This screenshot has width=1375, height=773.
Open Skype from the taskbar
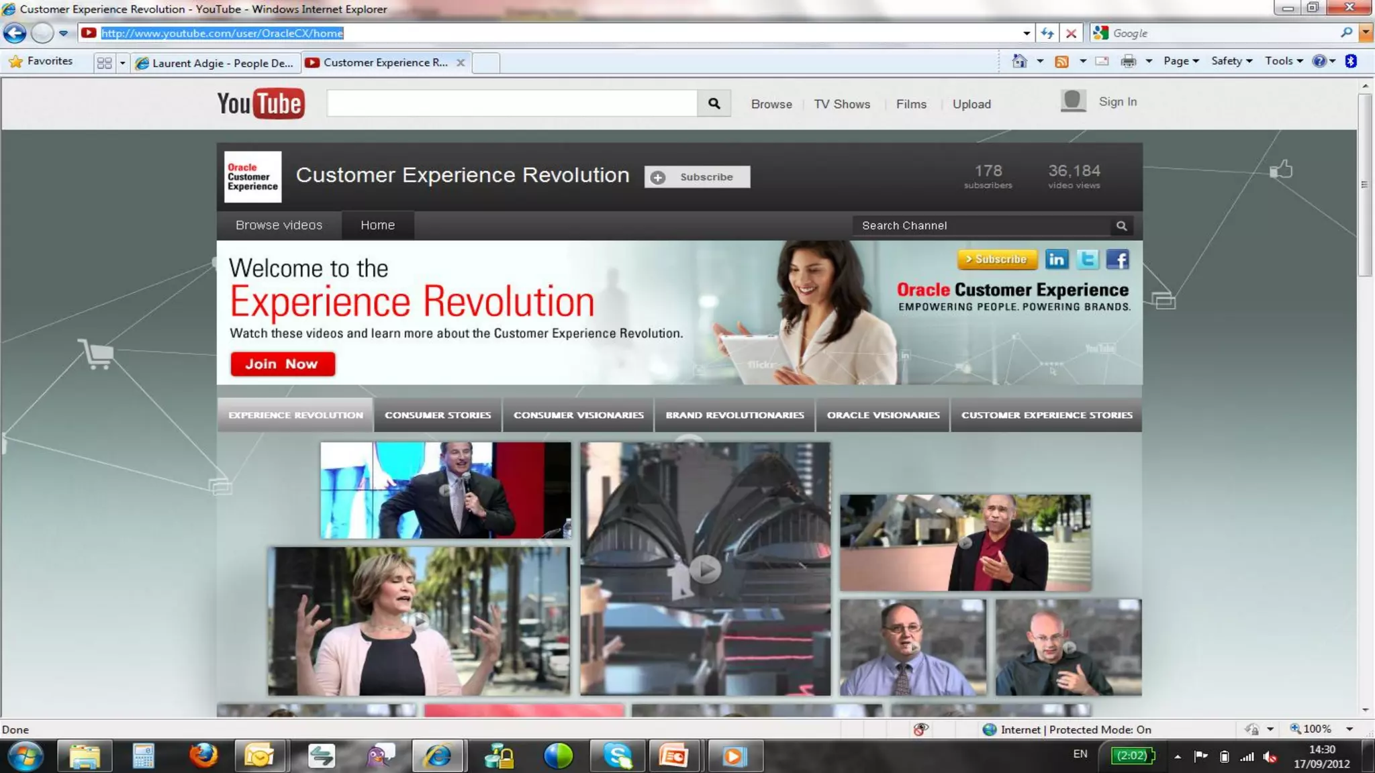tap(618, 756)
